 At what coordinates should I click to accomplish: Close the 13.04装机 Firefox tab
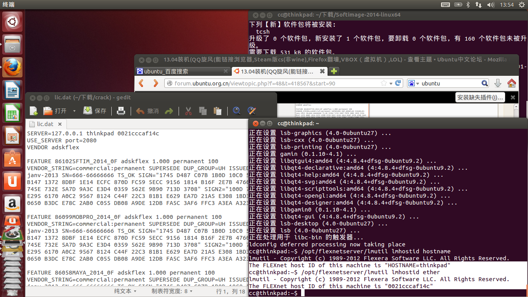tap(322, 72)
